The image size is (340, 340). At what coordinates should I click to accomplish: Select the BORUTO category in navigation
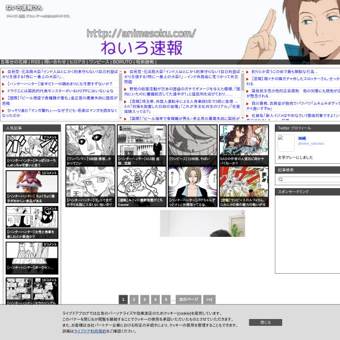122,62
